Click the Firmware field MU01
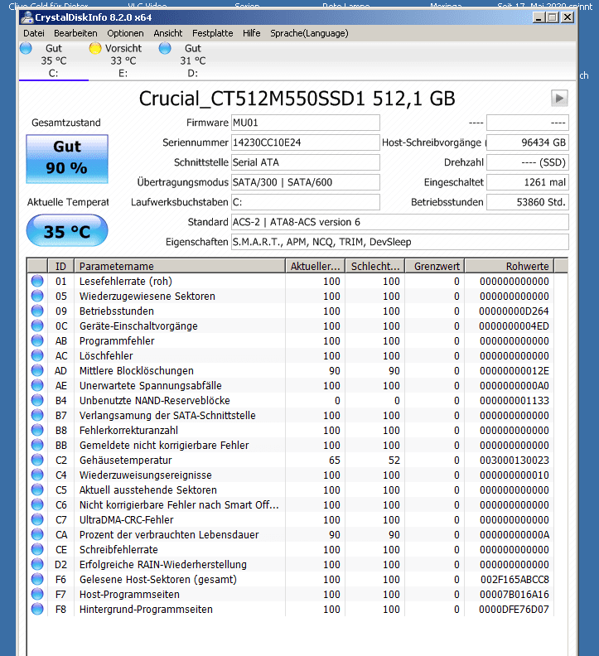The image size is (599, 656). click(306, 123)
